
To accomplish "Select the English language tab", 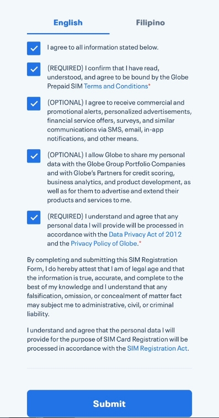I will pyautogui.click(x=68, y=23).
